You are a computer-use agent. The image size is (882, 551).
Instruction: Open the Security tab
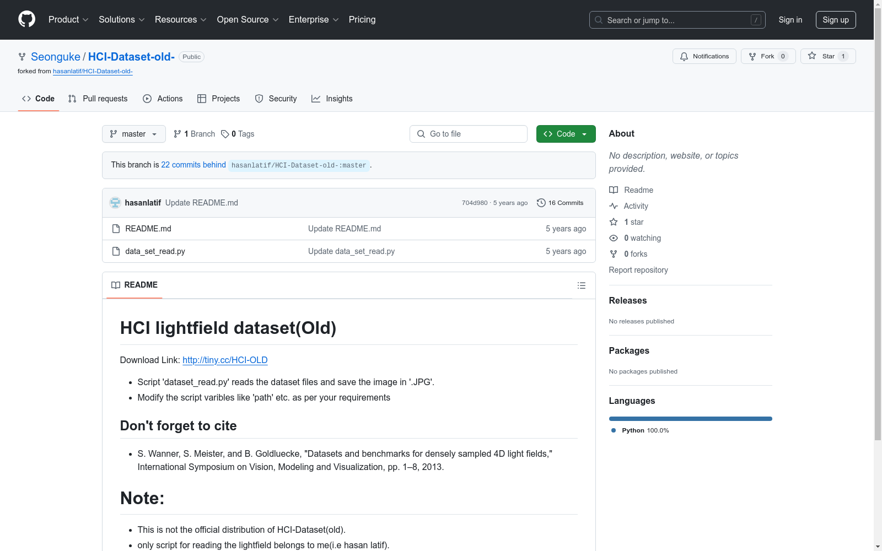pyautogui.click(x=276, y=99)
